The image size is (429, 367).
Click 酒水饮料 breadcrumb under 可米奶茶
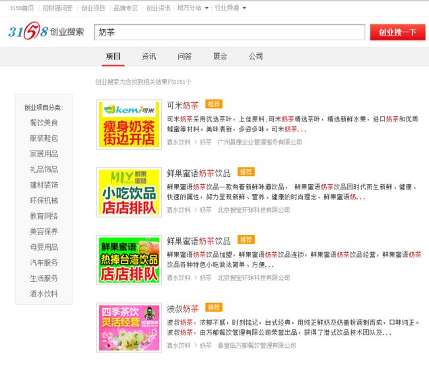[x=179, y=143]
